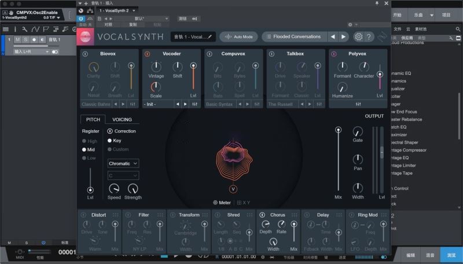The image size is (463, 264).
Task: Add insert with plus icon in title bar
Action: [86, 3]
